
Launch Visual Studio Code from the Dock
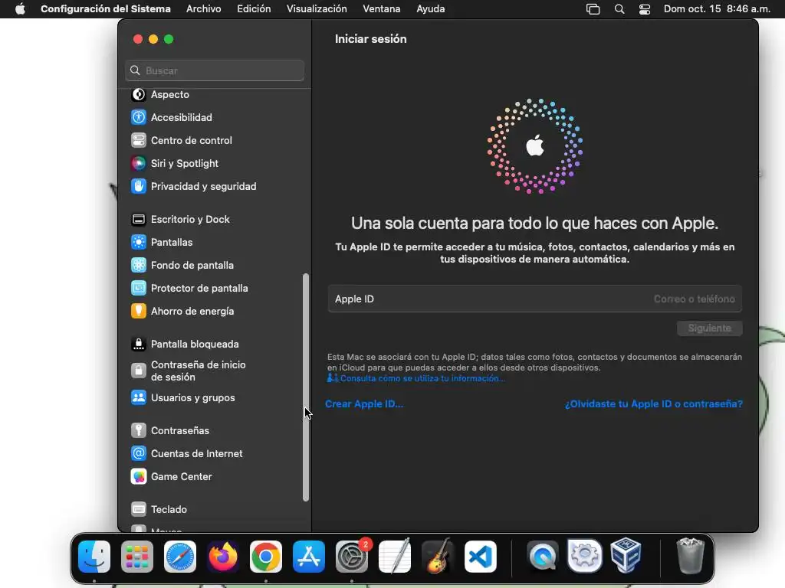click(x=481, y=557)
